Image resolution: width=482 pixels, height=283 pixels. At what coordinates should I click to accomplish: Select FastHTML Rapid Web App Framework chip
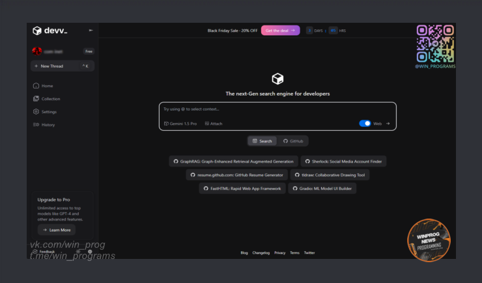click(x=242, y=189)
